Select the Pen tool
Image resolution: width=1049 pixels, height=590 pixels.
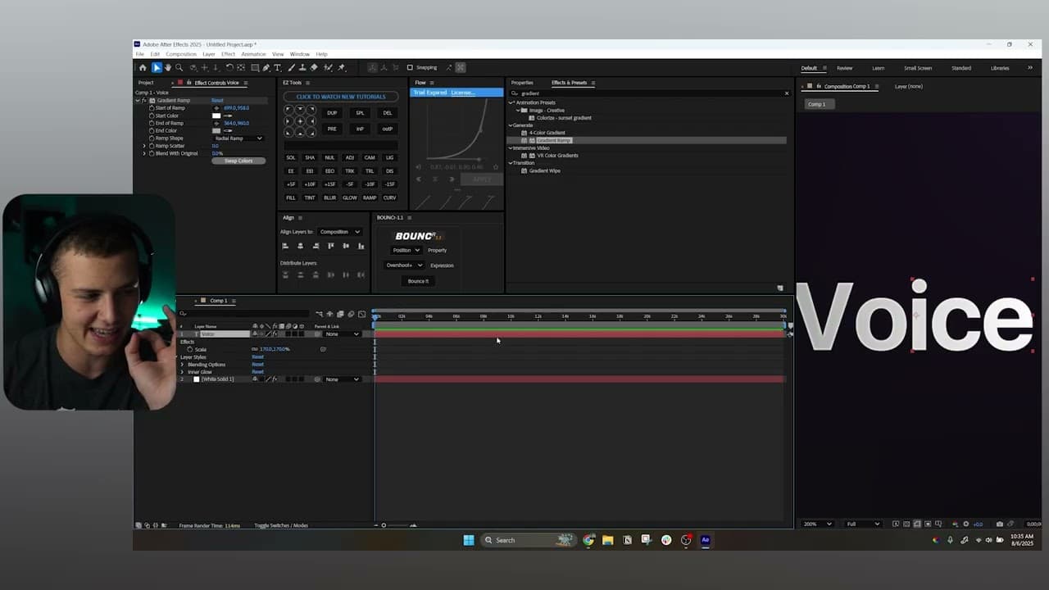[x=266, y=68]
